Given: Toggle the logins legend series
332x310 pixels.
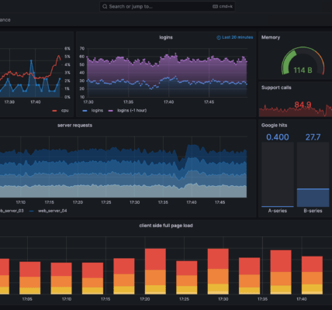Looking at the screenshot, I should click(x=97, y=111).
